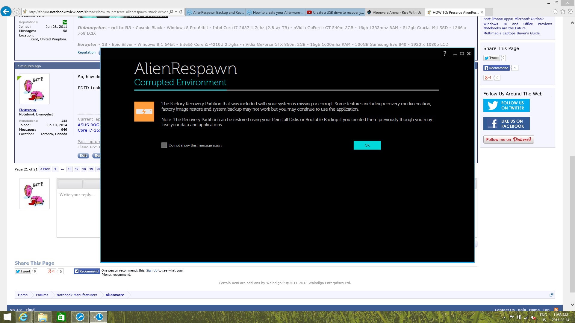The width and height of the screenshot is (575, 323).
Task: Click Forums in the breadcrumb
Action: (x=42, y=295)
